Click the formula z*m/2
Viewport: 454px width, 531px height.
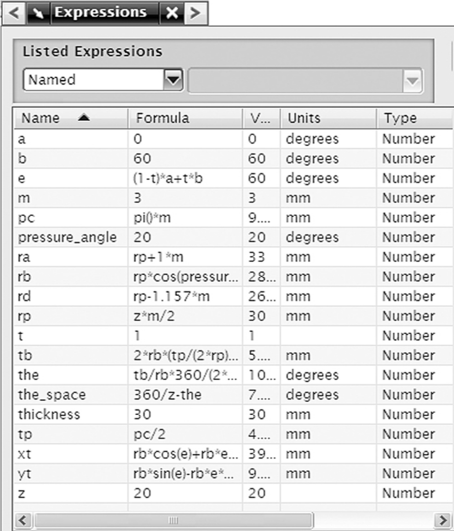pos(154,316)
